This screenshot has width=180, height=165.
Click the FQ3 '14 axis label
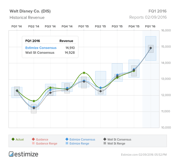[50, 26]
